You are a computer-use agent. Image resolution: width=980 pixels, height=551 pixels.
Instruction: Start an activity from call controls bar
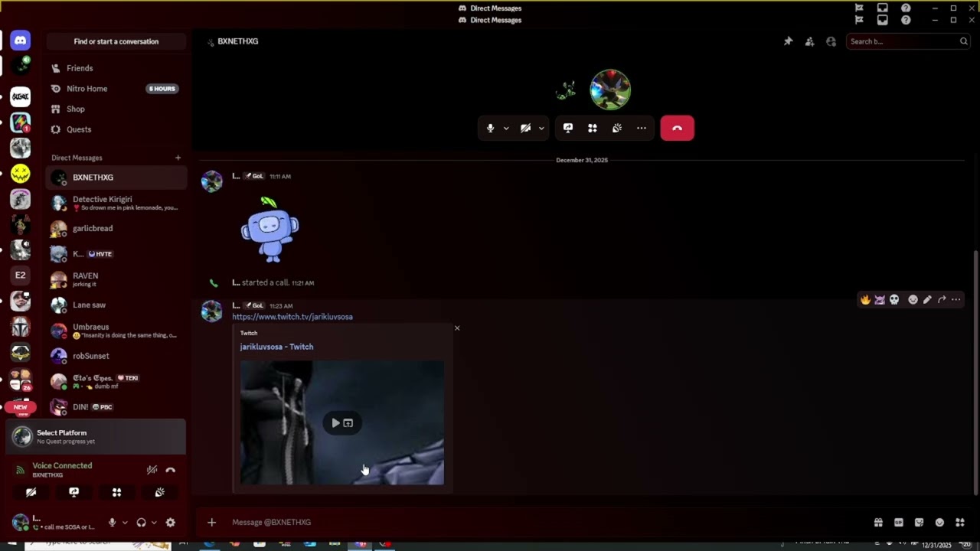click(x=593, y=128)
